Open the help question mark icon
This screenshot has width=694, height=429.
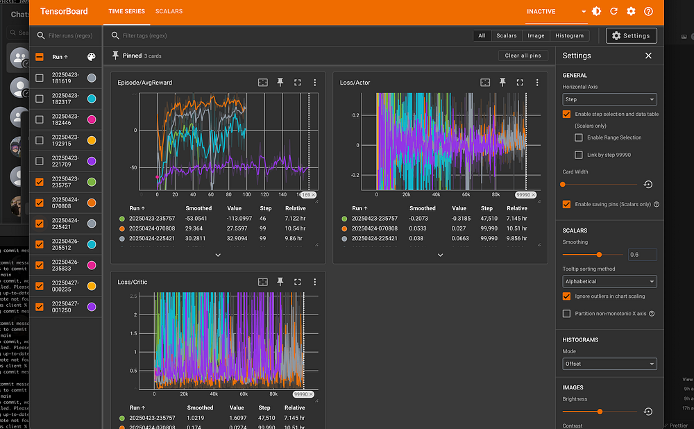click(648, 12)
